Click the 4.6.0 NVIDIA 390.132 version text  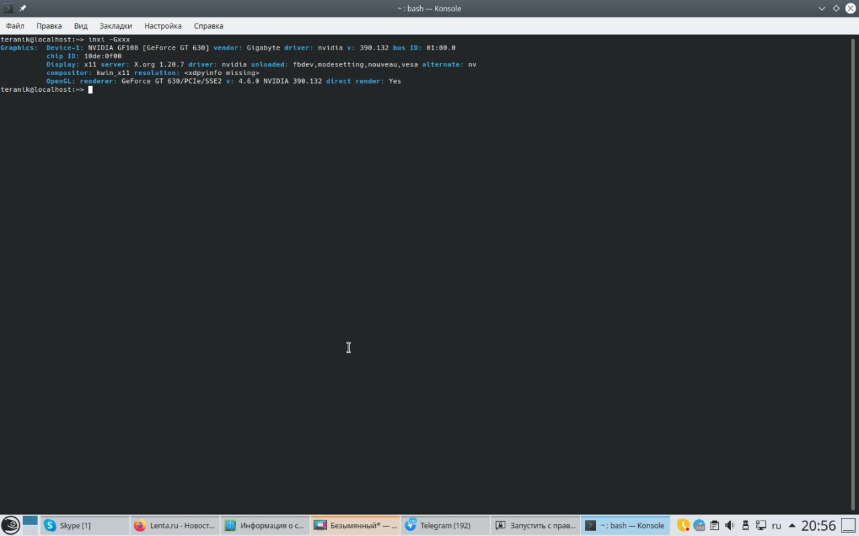coord(281,81)
